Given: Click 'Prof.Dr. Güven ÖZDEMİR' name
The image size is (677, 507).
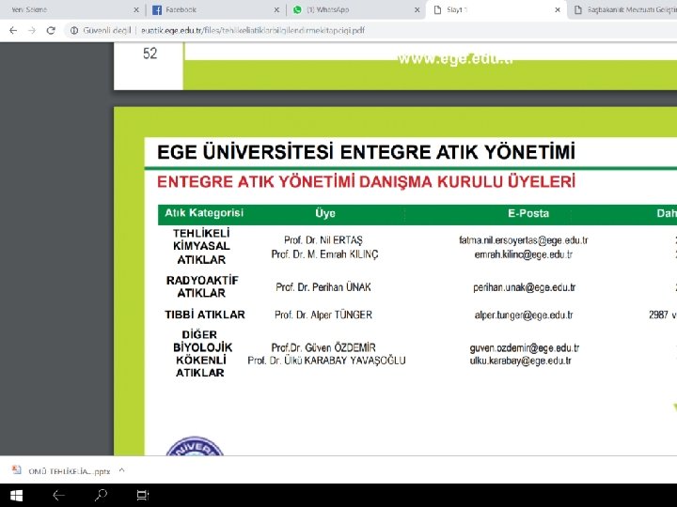Looking at the screenshot, I should click(x=323, y=348).
